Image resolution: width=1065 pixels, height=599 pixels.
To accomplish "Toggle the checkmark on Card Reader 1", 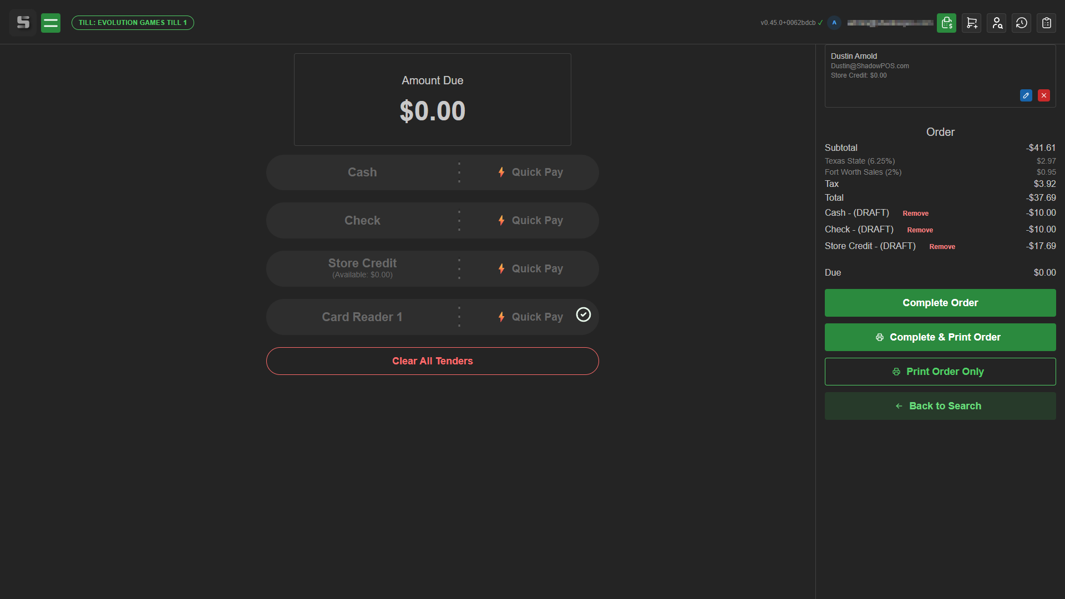I will click(584, 314).
